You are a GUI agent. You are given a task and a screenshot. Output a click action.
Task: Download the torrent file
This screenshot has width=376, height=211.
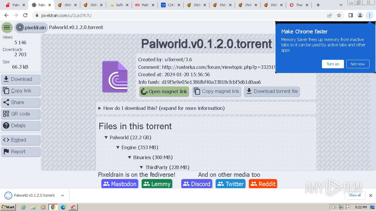pos(272,91)
